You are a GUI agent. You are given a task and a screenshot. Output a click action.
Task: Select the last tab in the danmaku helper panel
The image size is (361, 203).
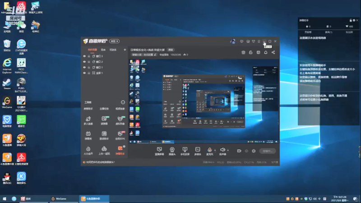coord(349,32)
